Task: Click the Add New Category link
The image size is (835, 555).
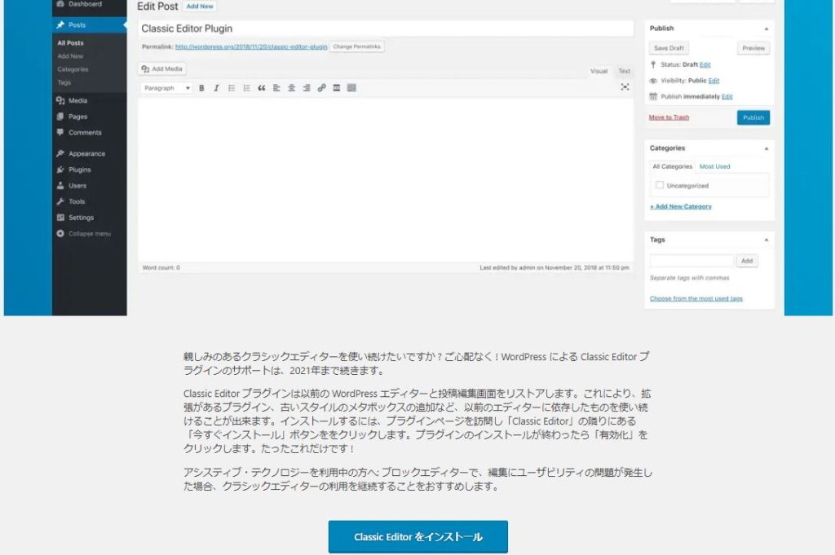Action: click(x=681, y=206)
